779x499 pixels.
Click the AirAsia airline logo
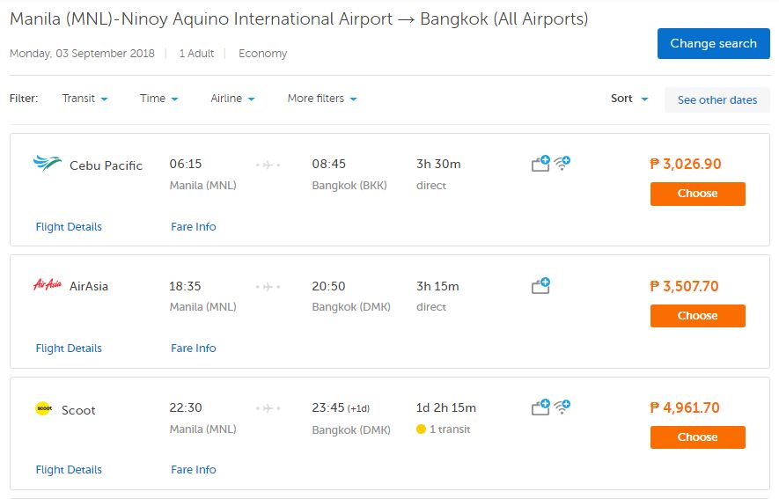point(47,285)
